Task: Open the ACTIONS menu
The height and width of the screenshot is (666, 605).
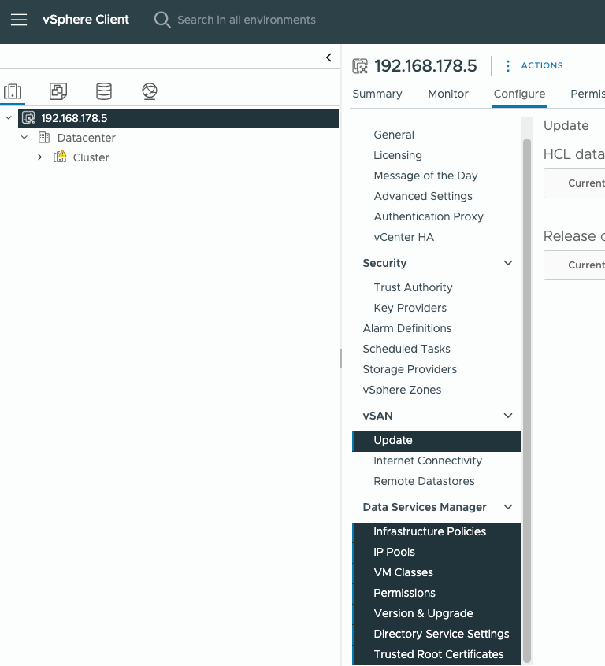Action: click(x=542, y=65)
